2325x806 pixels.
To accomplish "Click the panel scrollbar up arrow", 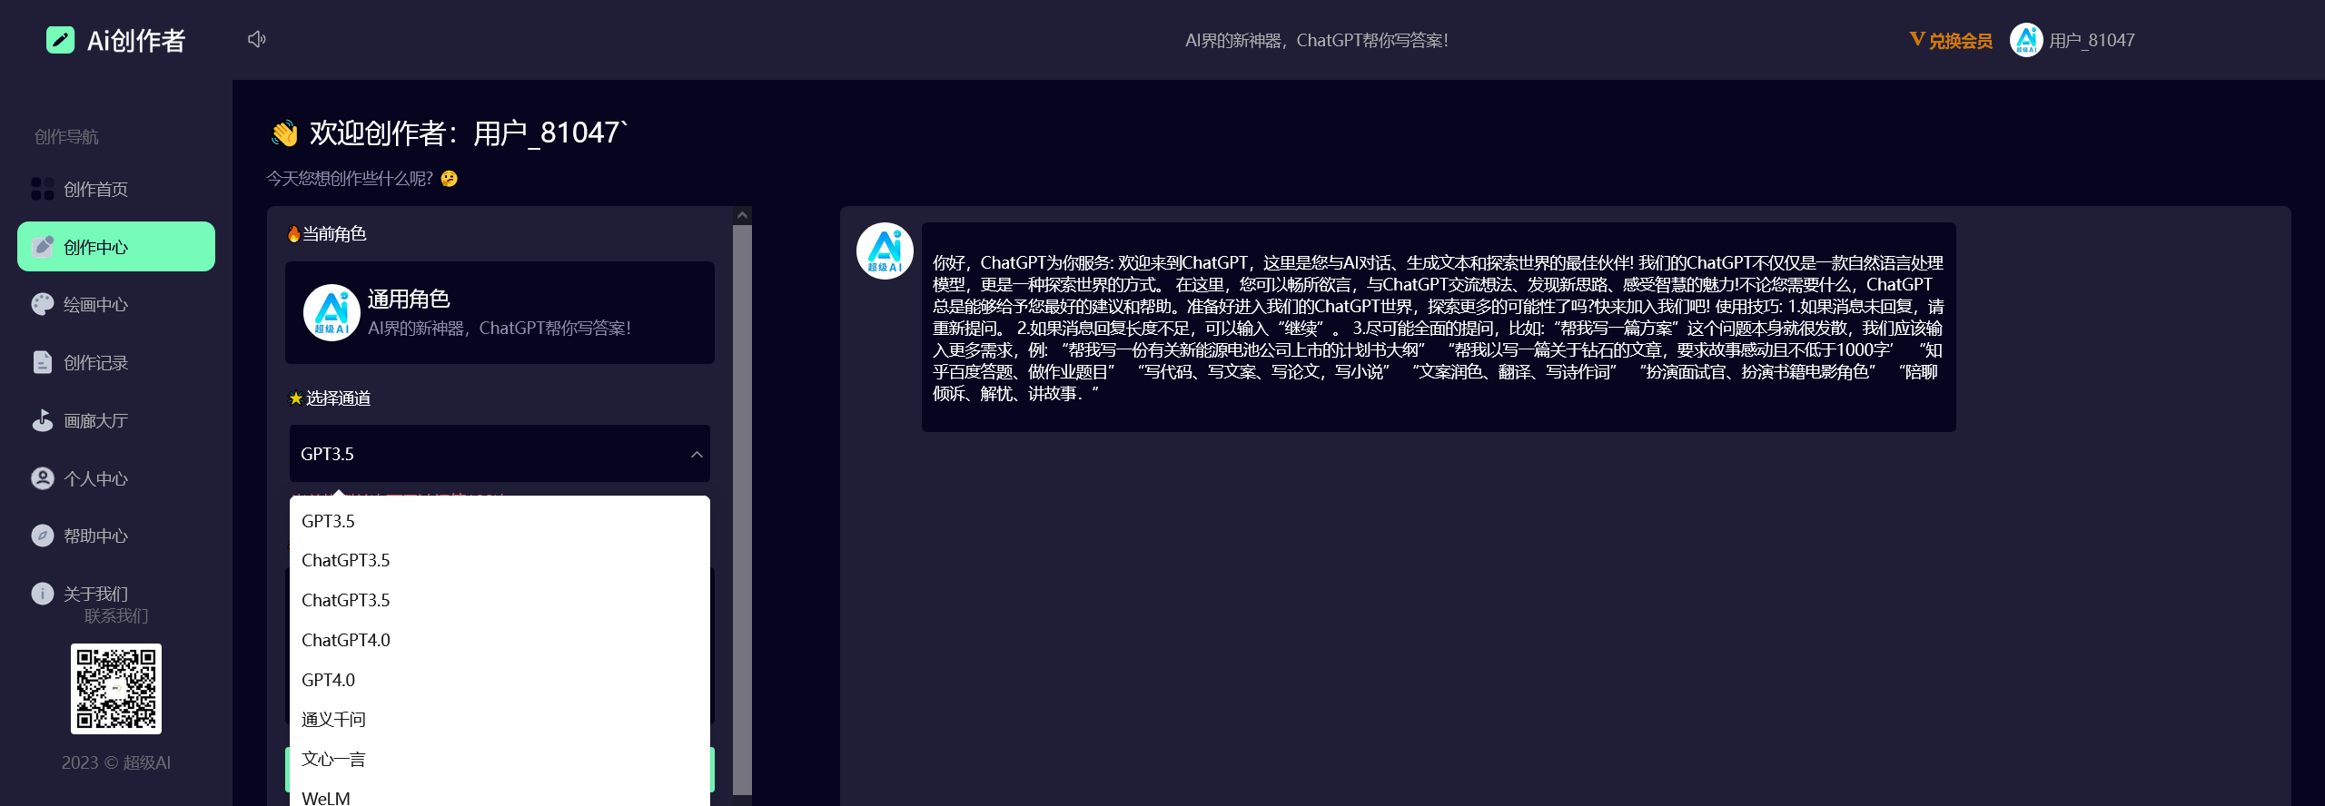I will pyautogui.click(x=742, y=215).
